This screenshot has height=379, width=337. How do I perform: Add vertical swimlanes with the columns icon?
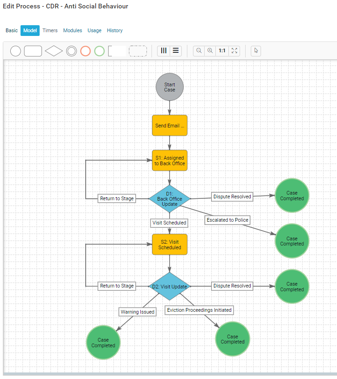[163, 51]
